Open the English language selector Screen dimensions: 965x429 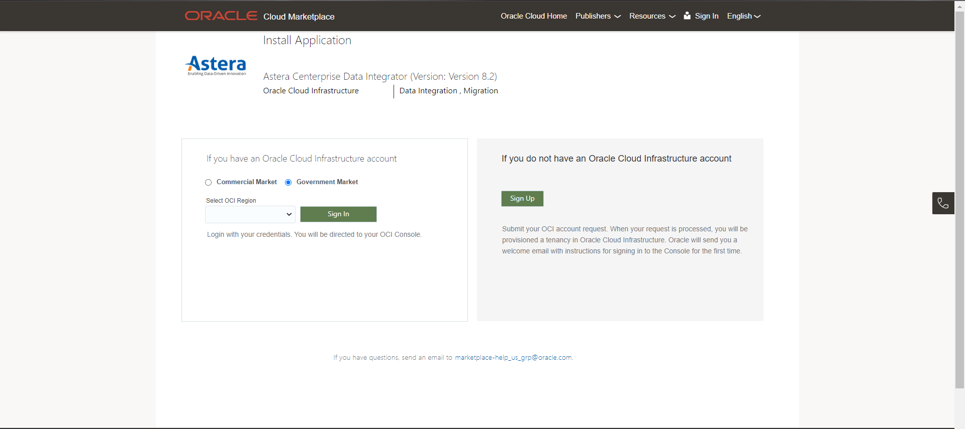[743, 16]
